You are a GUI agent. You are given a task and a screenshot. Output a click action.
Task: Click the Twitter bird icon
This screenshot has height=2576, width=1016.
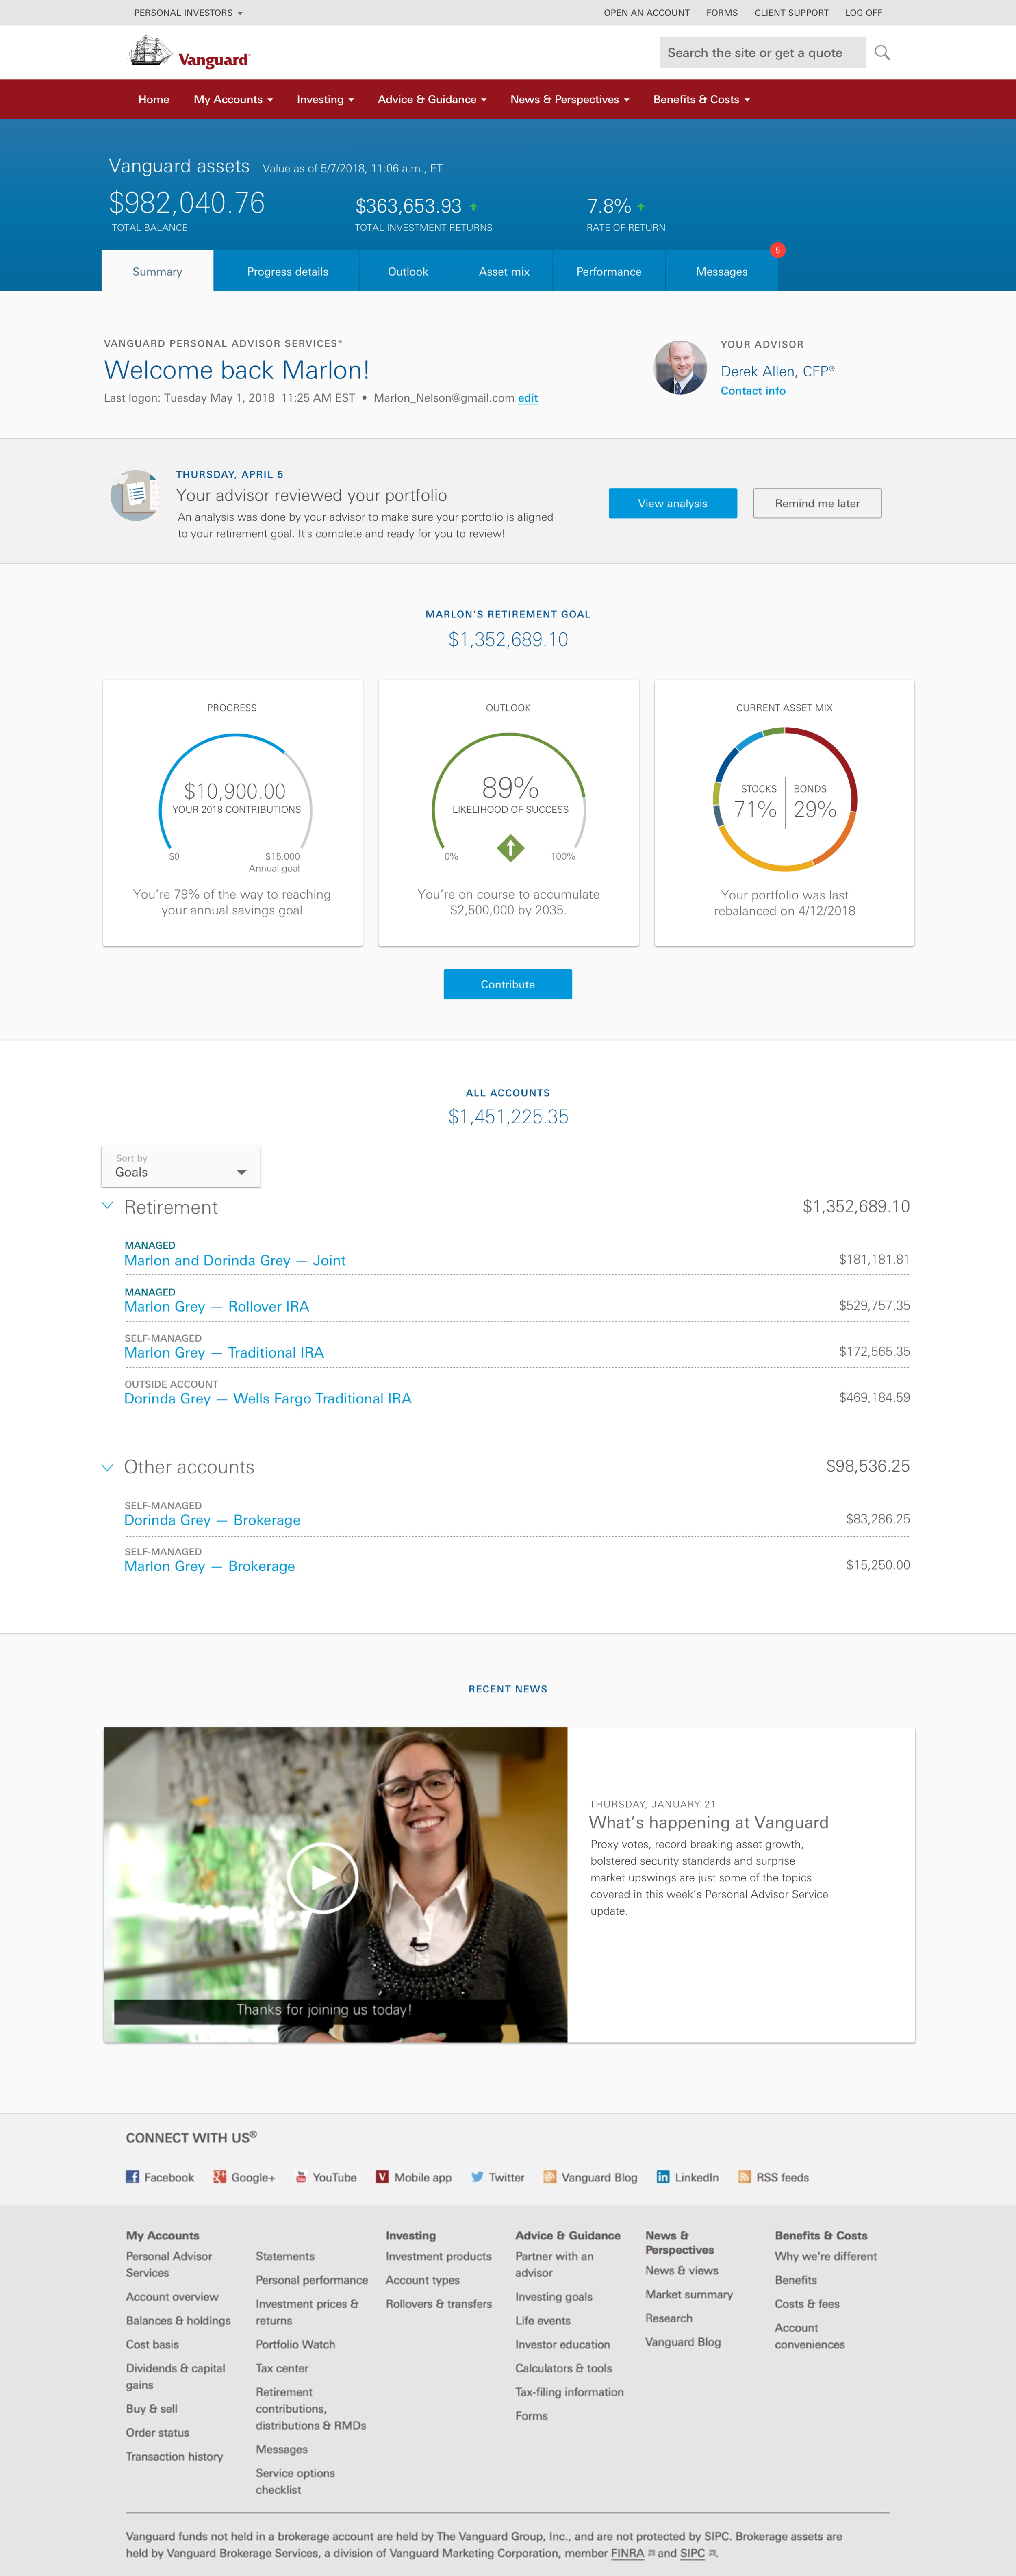click(x=477, y=2177)
